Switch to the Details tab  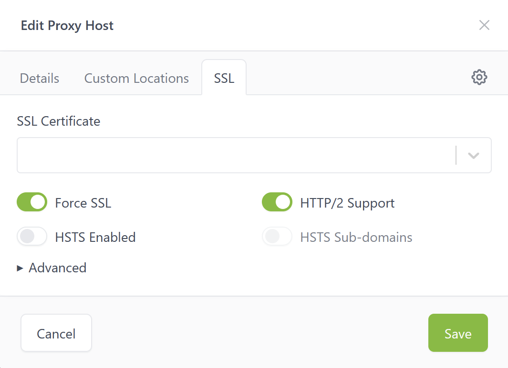click(x=40, y=78)
